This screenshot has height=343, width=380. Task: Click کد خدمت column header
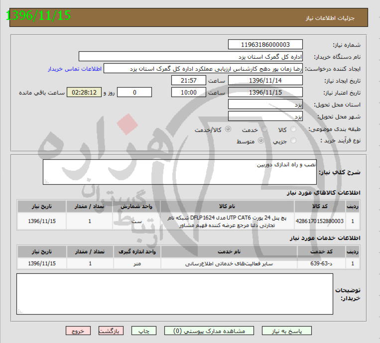(321, 252)
